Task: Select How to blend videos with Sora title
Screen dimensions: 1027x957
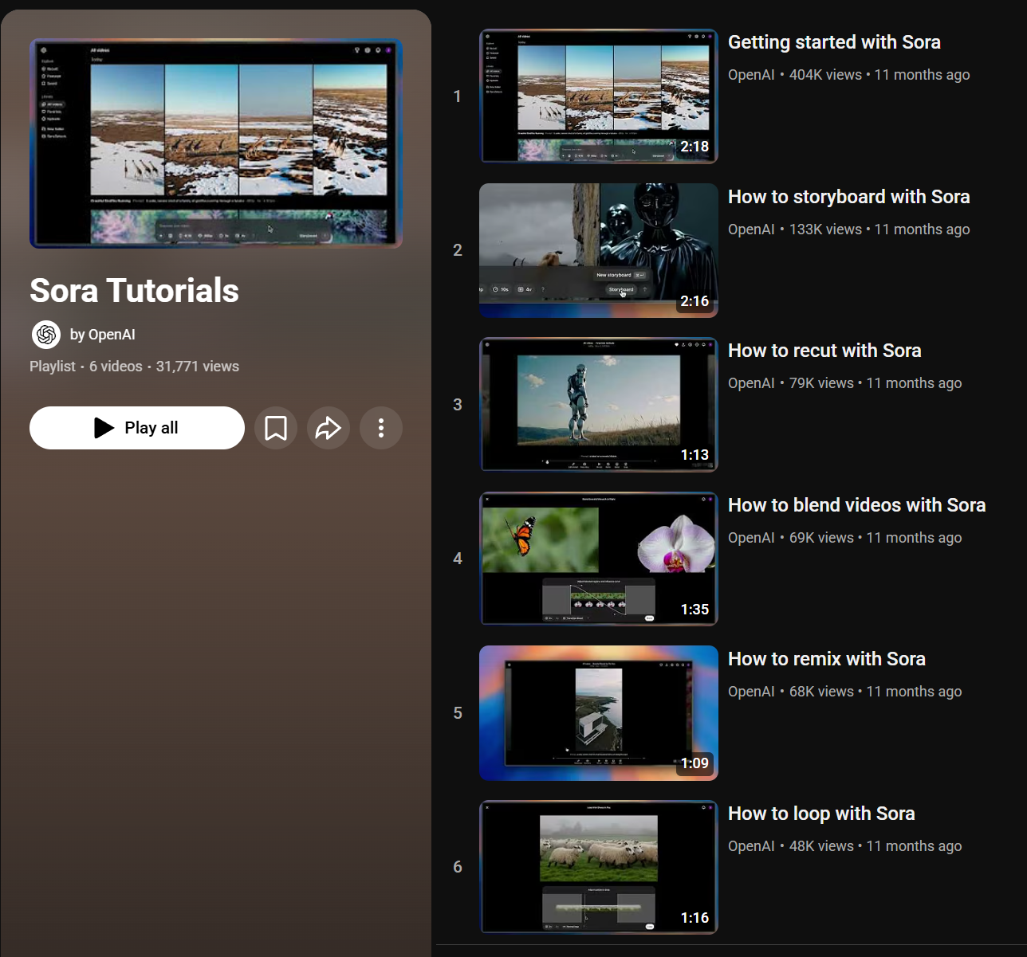Action: [856, 505]
